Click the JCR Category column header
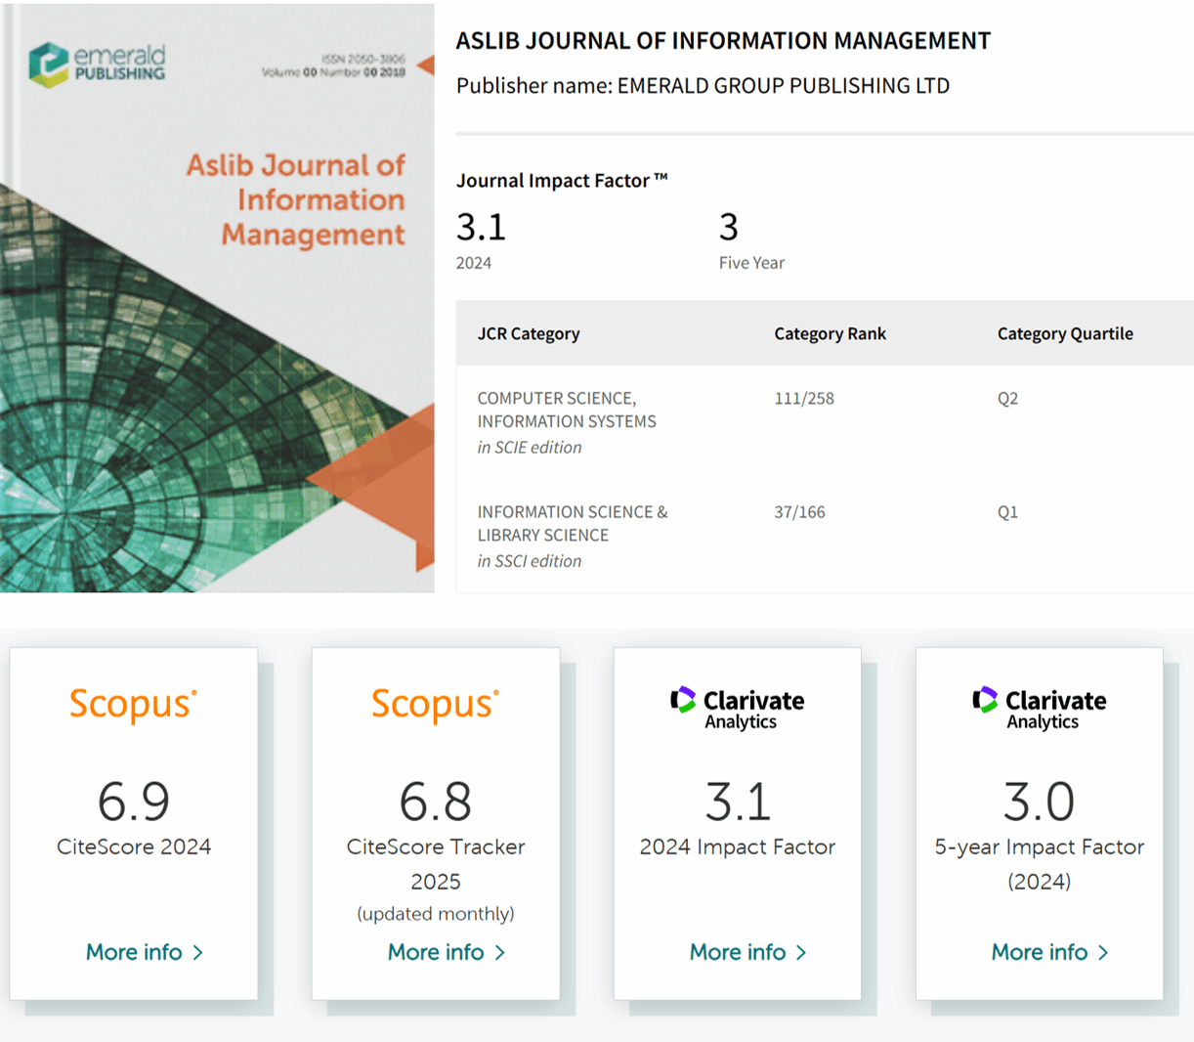 (529, 333)
